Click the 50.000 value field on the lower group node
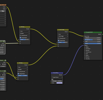This screenshot has width=103, height=100. [x=2, y=77]
